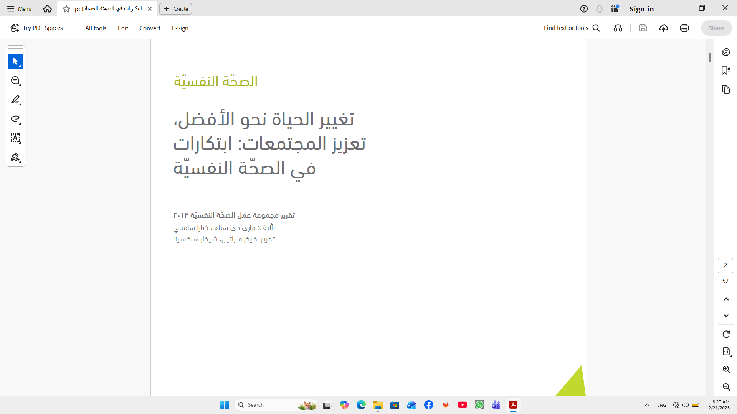This screenshot has width=737, height=414.
Task: Click the Create new tab button
Action: (176, 9)
